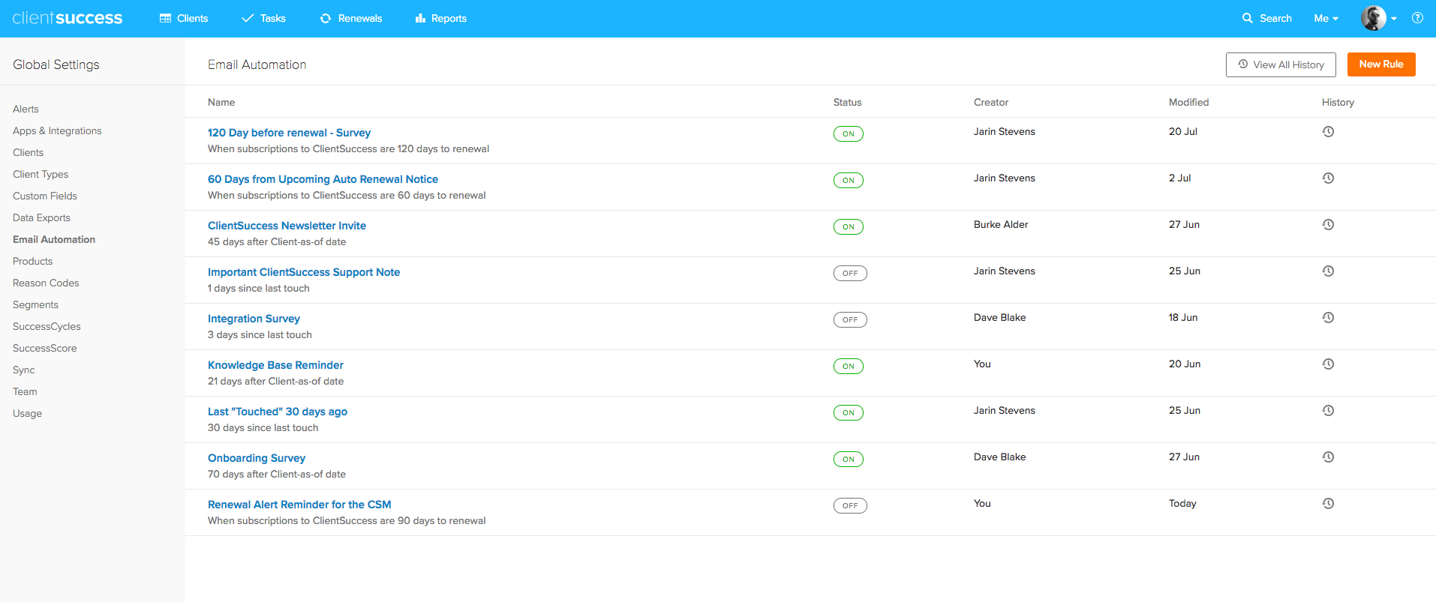Click the Creator column header
Image resolution: width=1436 pixels, height=602 pixels.
(990, 102)
